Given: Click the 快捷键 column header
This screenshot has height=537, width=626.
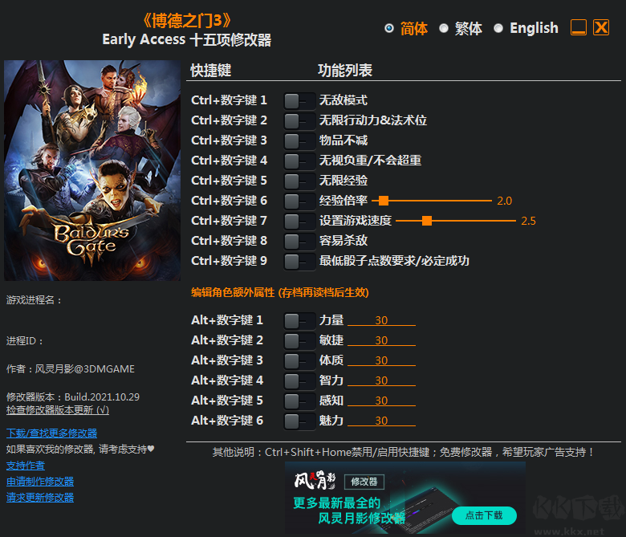Looking at the screenshot, I should 211,71.
